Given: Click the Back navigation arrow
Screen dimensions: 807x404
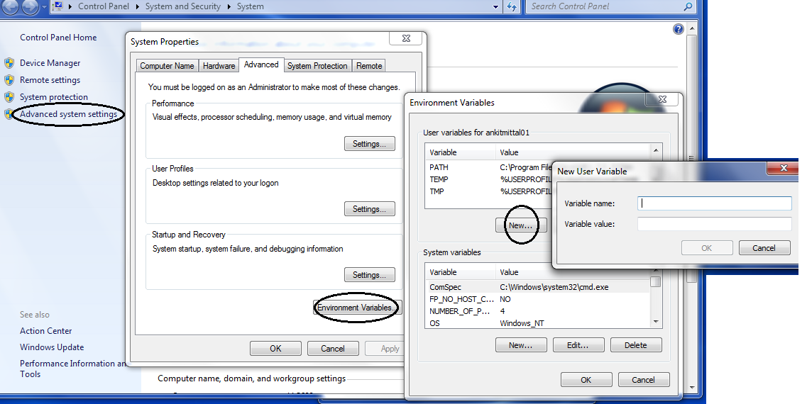Looking at the screenshot, I should pyautogui.click(x=11, y=6).
